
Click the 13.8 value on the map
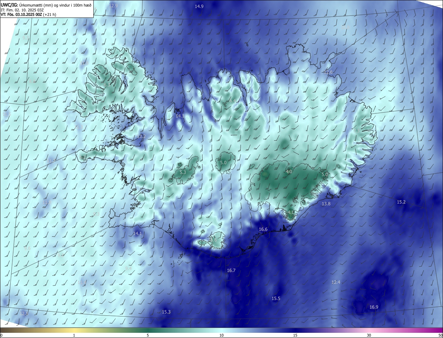(326, 204)
